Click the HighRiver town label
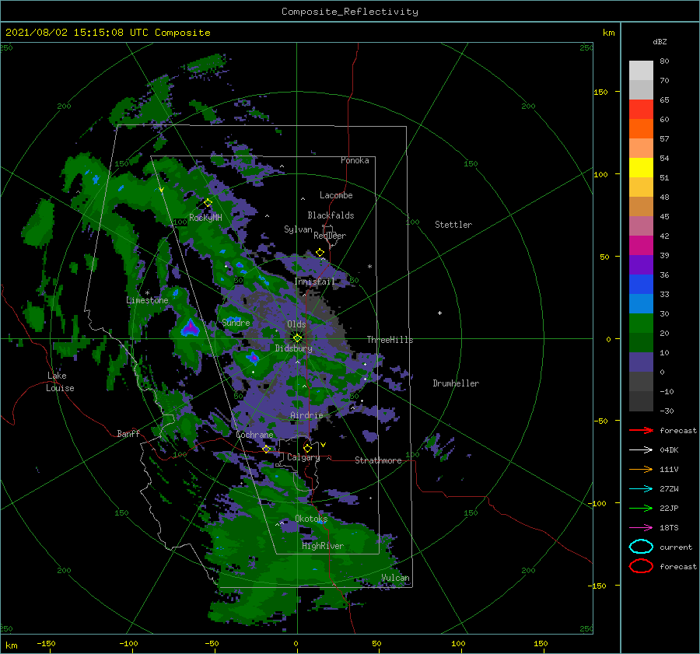The height and width of the screenshot is (654, 700). click(x=323, y=546)
